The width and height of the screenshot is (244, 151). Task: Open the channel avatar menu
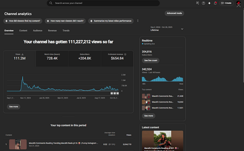pyautogui.click(x=239, y=4)
